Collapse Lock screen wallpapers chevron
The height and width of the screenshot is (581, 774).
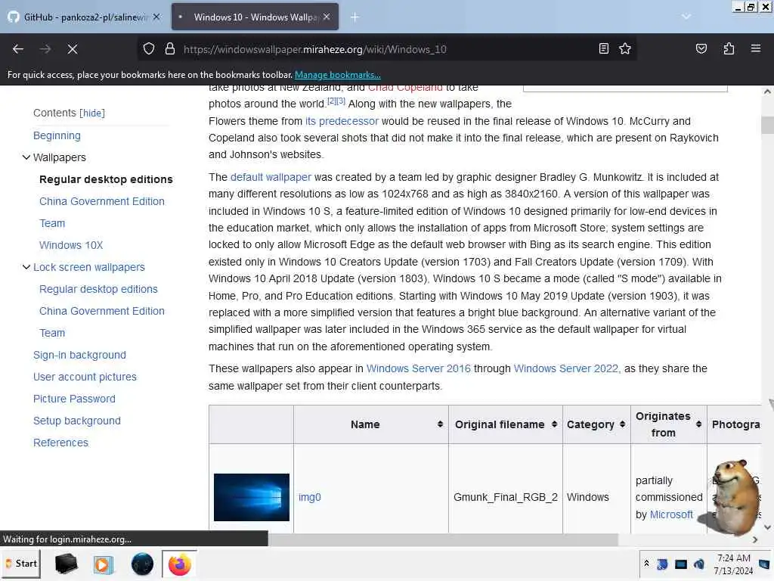(x=26, y=267)
